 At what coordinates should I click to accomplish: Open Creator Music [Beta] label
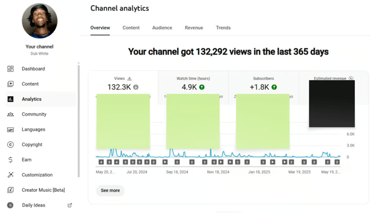pyautogui.click(x=44, y=190)
